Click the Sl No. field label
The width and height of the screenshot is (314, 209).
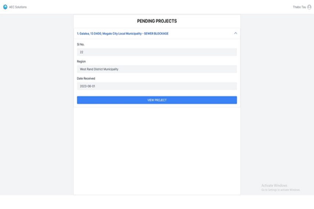click(x=80, y=44)
